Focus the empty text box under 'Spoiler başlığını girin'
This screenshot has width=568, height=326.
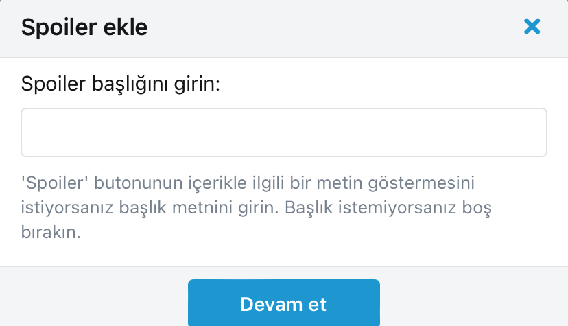[283, 132]
